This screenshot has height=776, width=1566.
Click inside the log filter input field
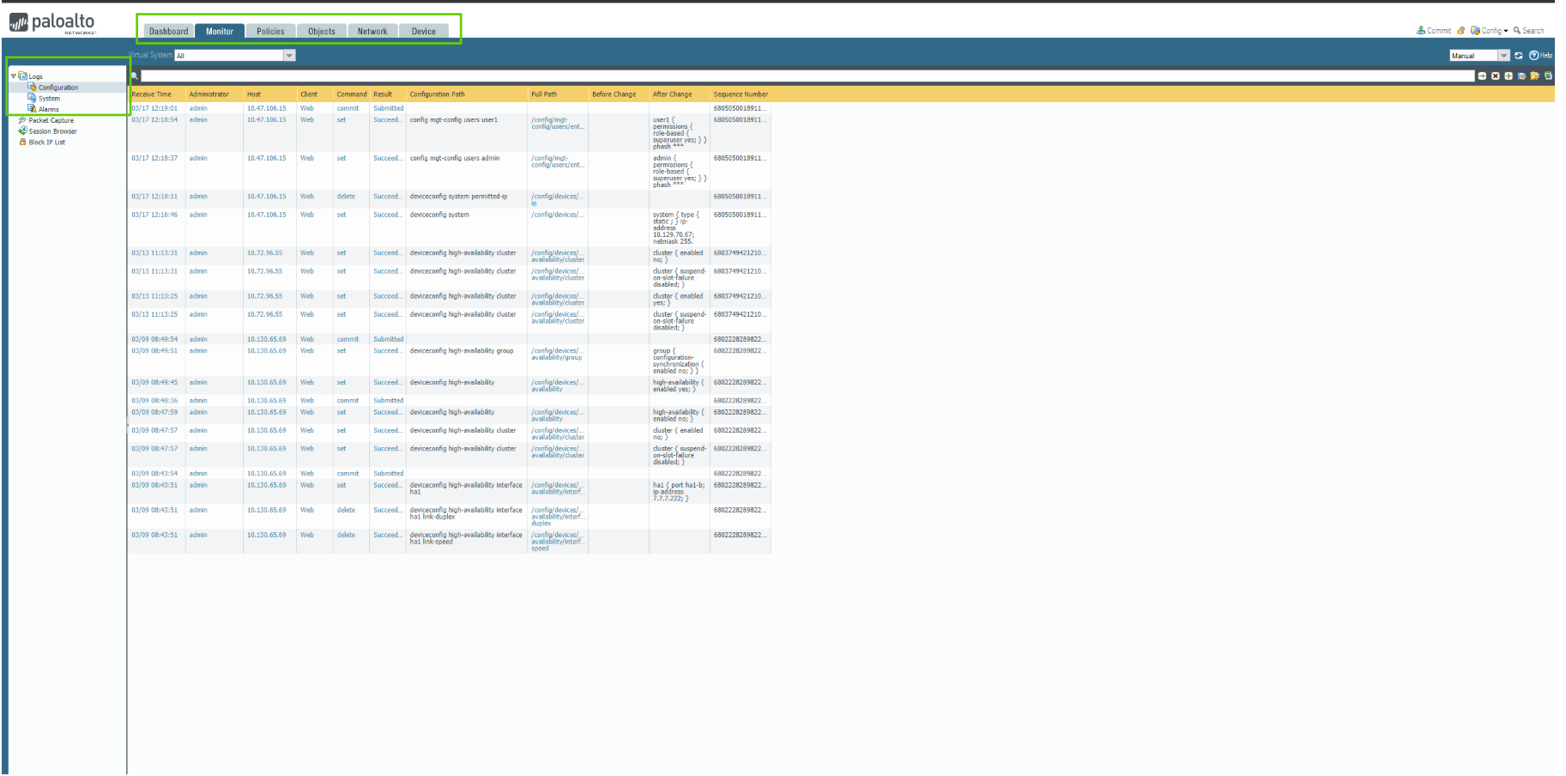point(807,76)
